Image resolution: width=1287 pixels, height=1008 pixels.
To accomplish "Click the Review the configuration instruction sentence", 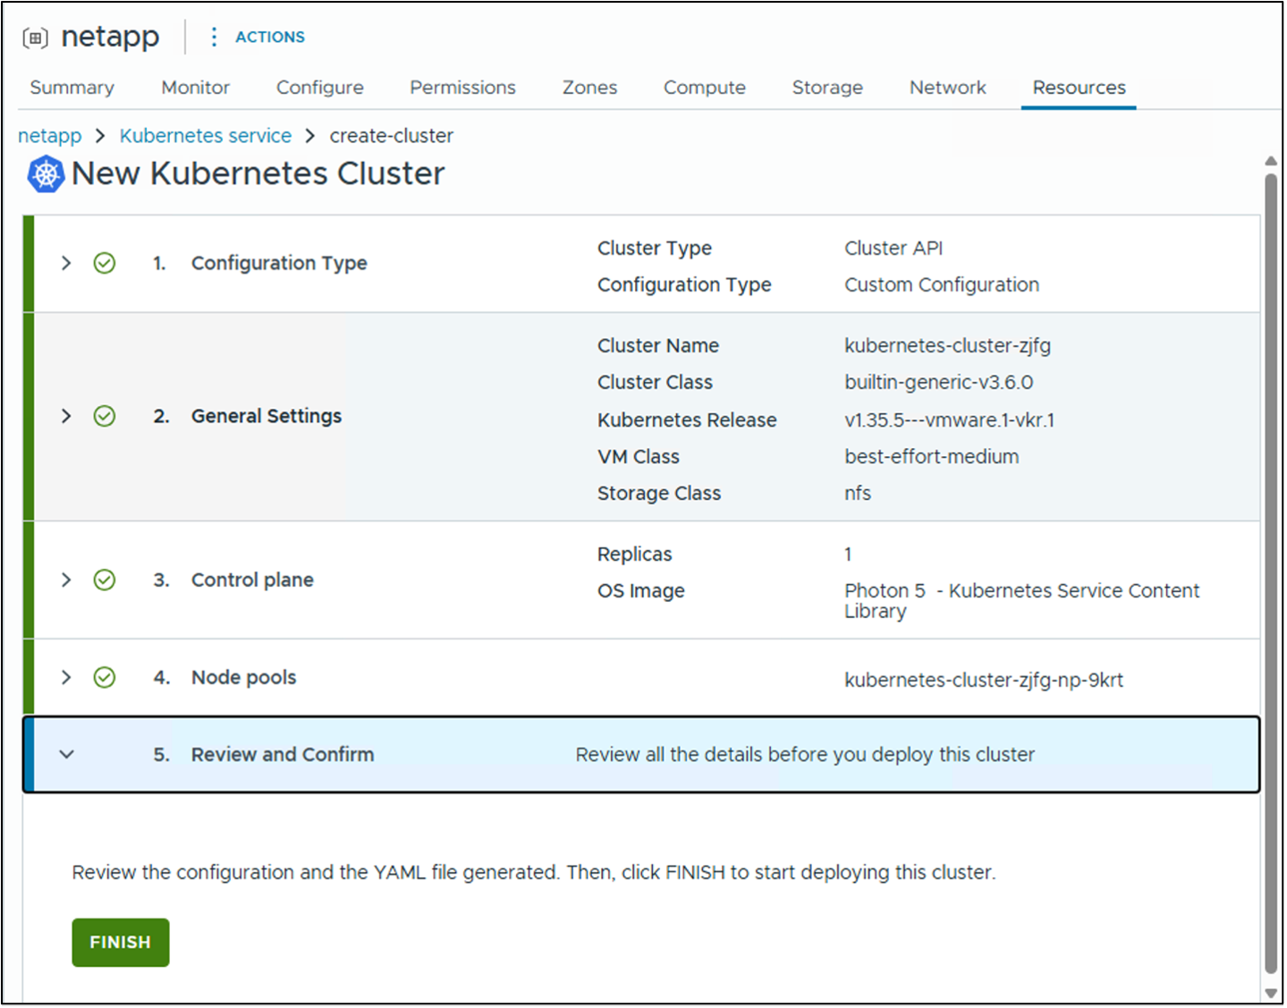I will pyautogui.click(x=534, y=872).
